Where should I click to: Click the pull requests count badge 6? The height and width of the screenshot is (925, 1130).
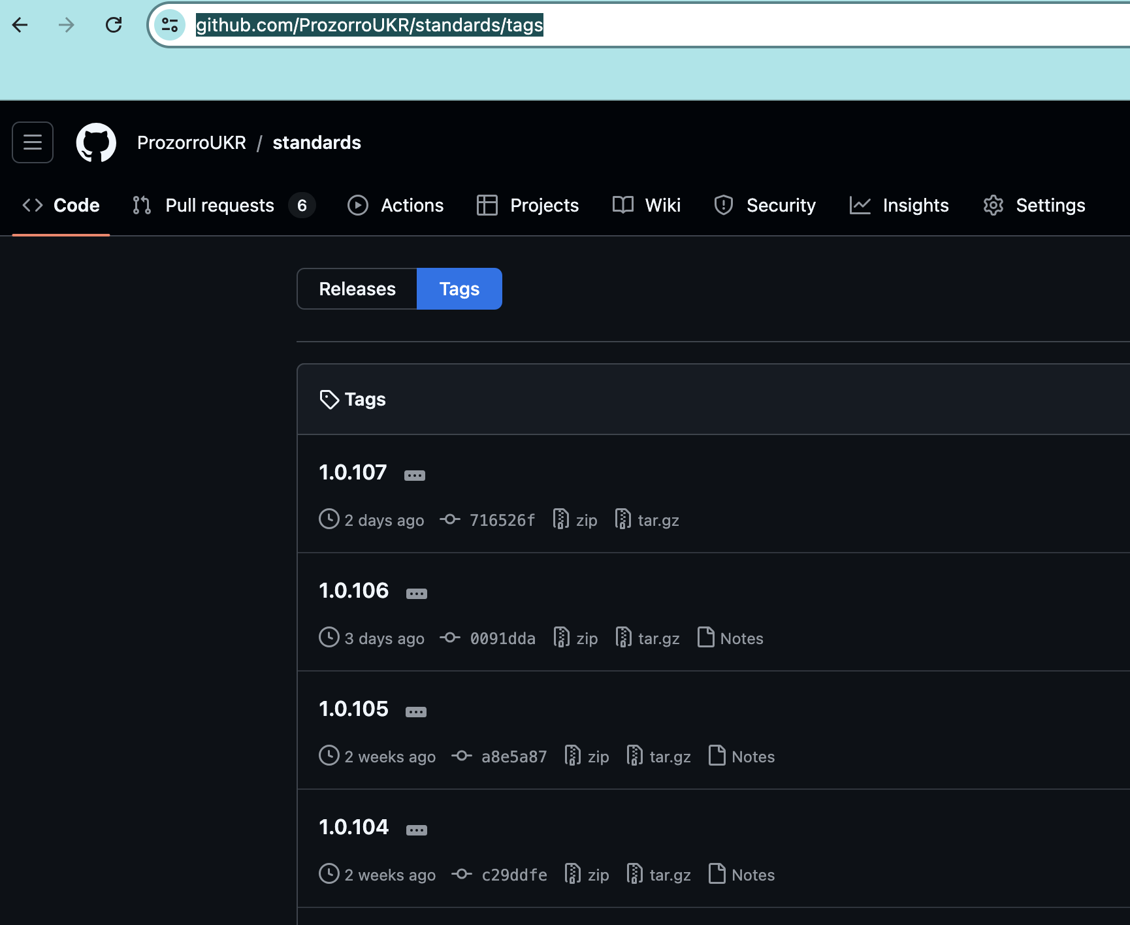tap(302, 205)
